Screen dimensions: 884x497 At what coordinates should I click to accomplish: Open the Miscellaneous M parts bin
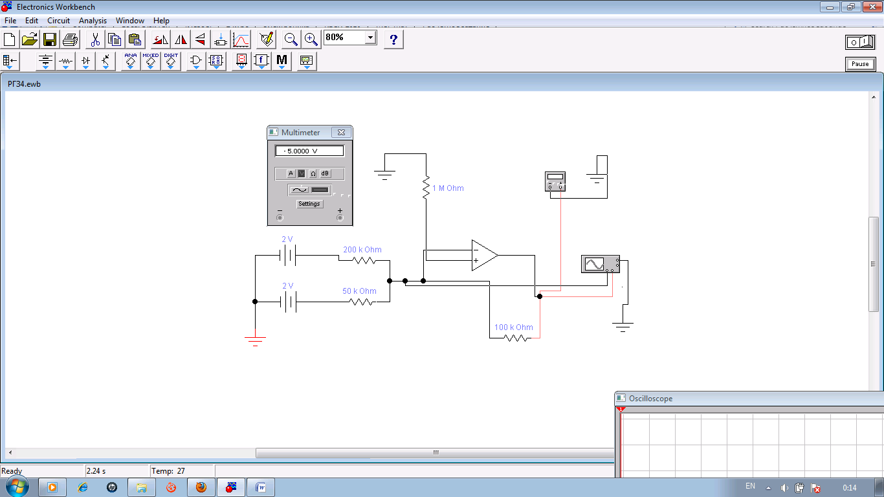pyautogui.click(x=282, y=61)
